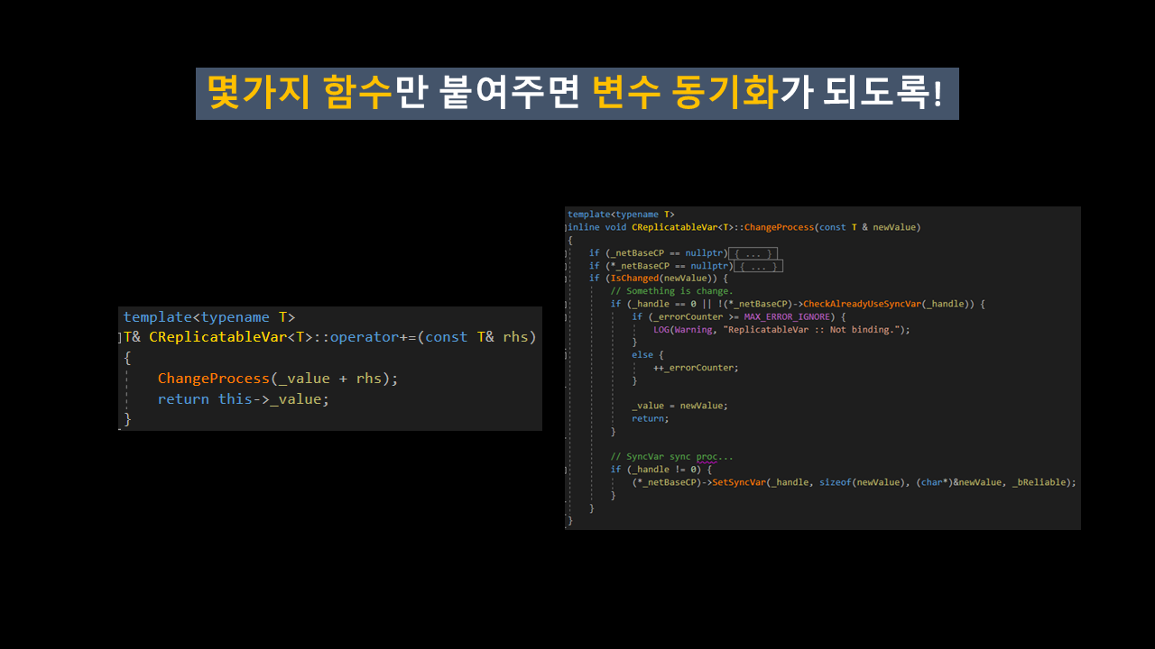
Task: Click the '// Something is change.' comment
Action: tap(671, 291)
